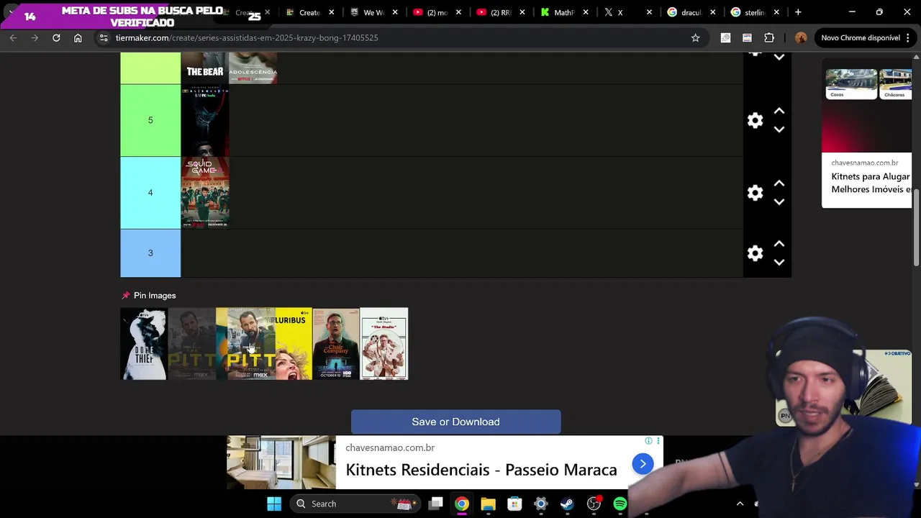
Task: Select The Bear poster thumbnail
Action: [x=205, y=68]
